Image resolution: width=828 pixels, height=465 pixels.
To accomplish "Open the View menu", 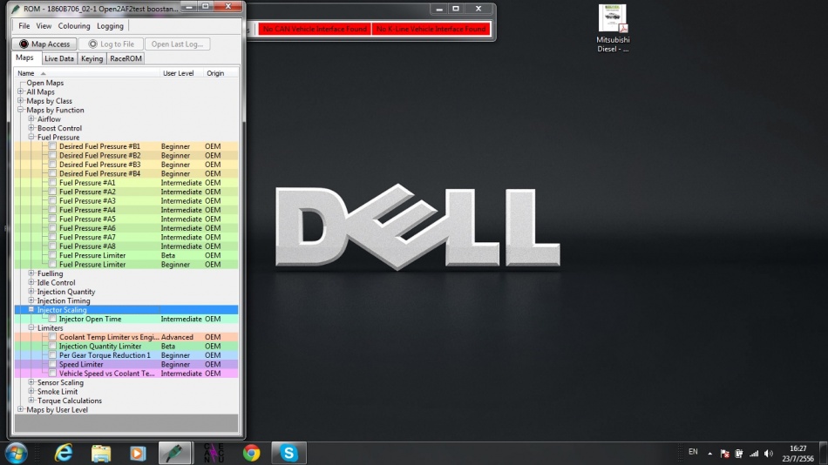I will tap(44, 26).
